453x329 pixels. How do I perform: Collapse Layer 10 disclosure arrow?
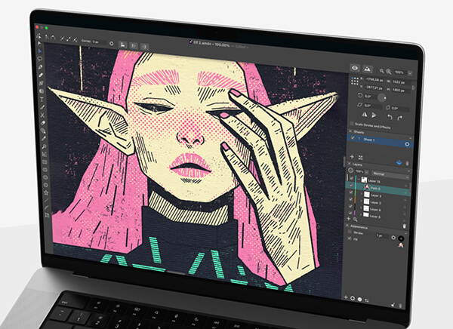pyautogui.click(x=359, y=180)
